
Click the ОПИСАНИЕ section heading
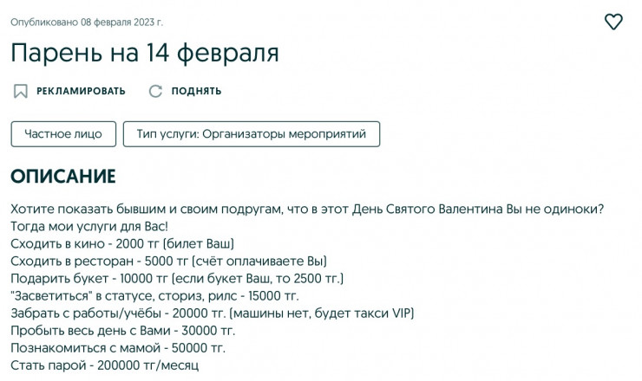pyautogui.click(x=62, y=178)
